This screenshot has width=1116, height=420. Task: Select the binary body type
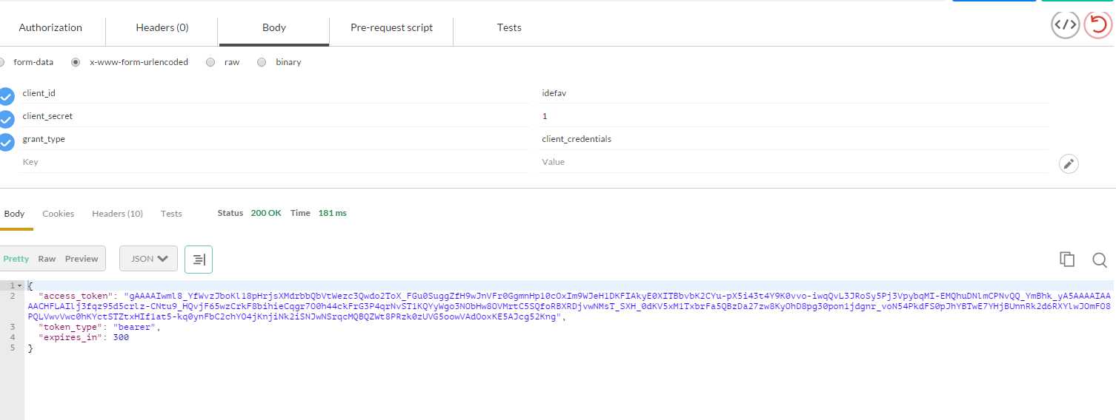click(x=262, y=62)
